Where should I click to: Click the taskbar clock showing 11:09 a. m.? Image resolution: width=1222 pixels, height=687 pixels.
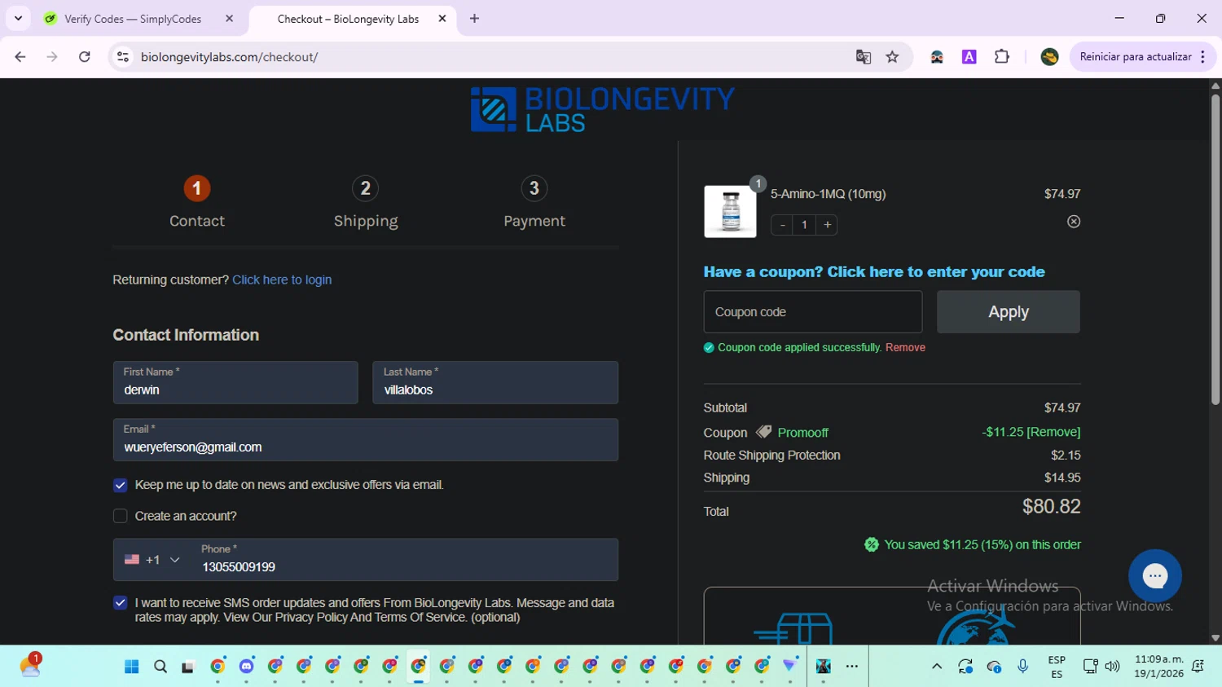(x=1158, y=667)
